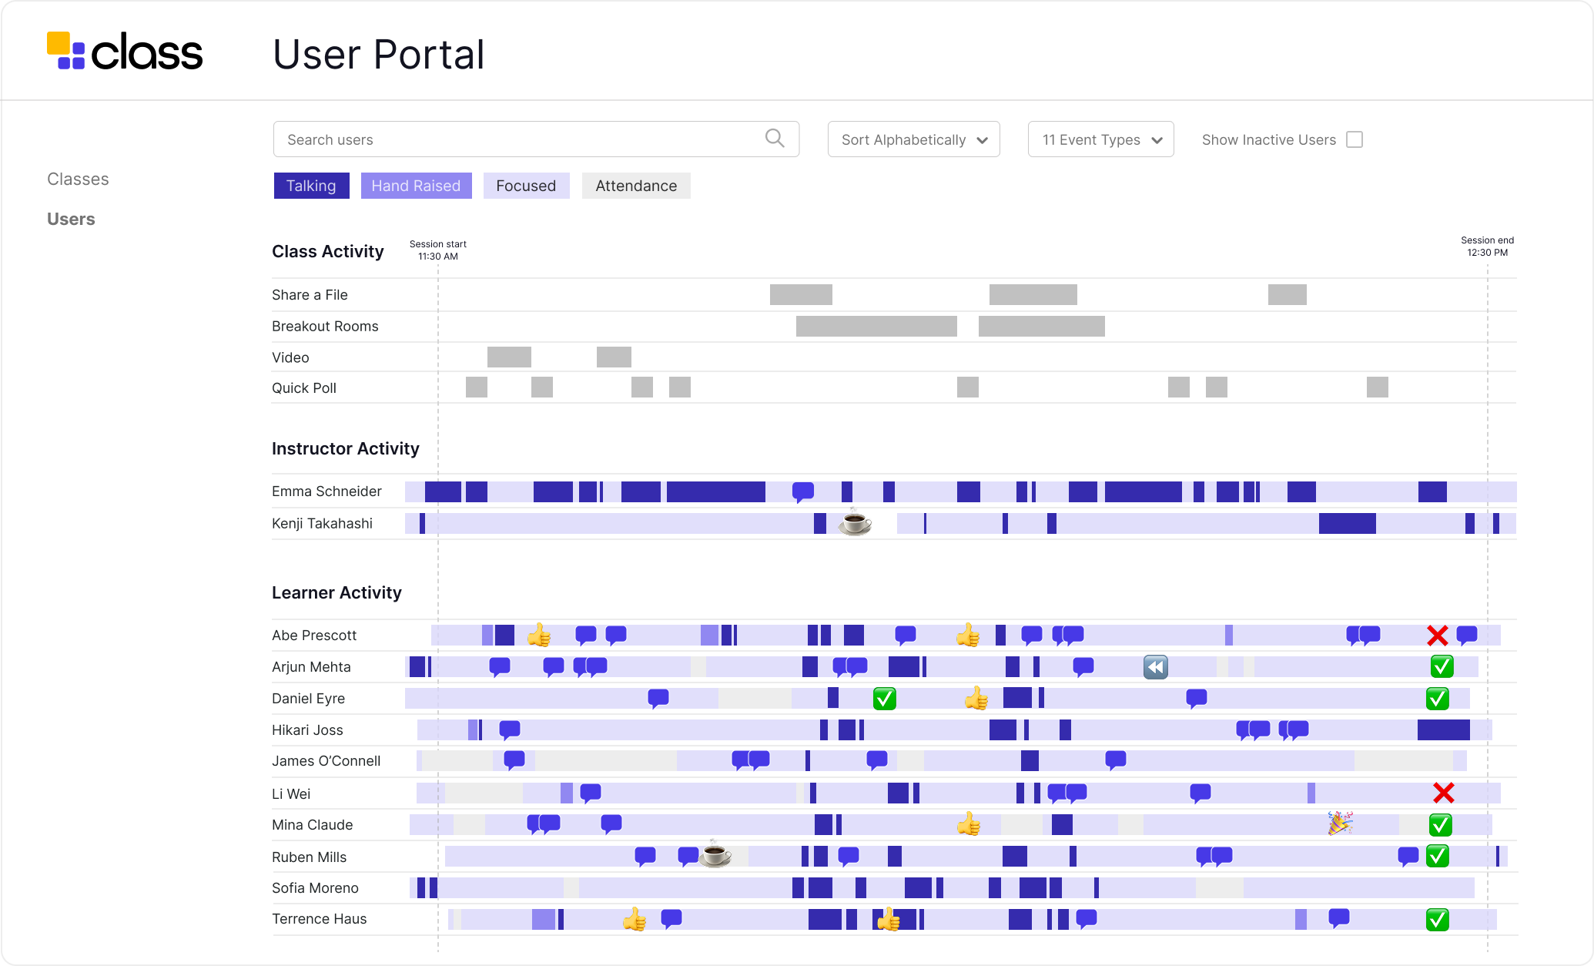Toggle the Talking event filter
The height and width of the screenshot is (966, 1594).
[311, 186]
